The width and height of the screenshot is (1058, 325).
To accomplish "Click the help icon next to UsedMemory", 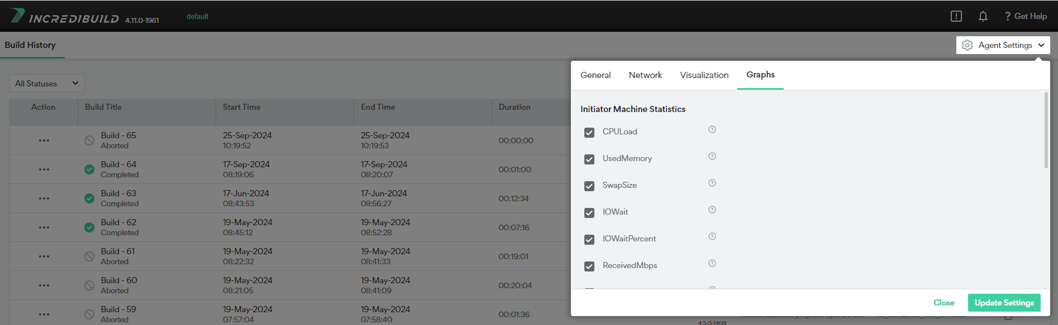I will point(712,157).
